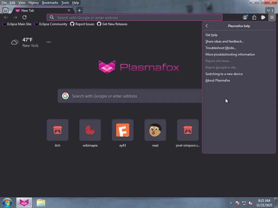
Task: Focus the Google search box on the page
Action: pyautogui.click(x=130, y=96)
